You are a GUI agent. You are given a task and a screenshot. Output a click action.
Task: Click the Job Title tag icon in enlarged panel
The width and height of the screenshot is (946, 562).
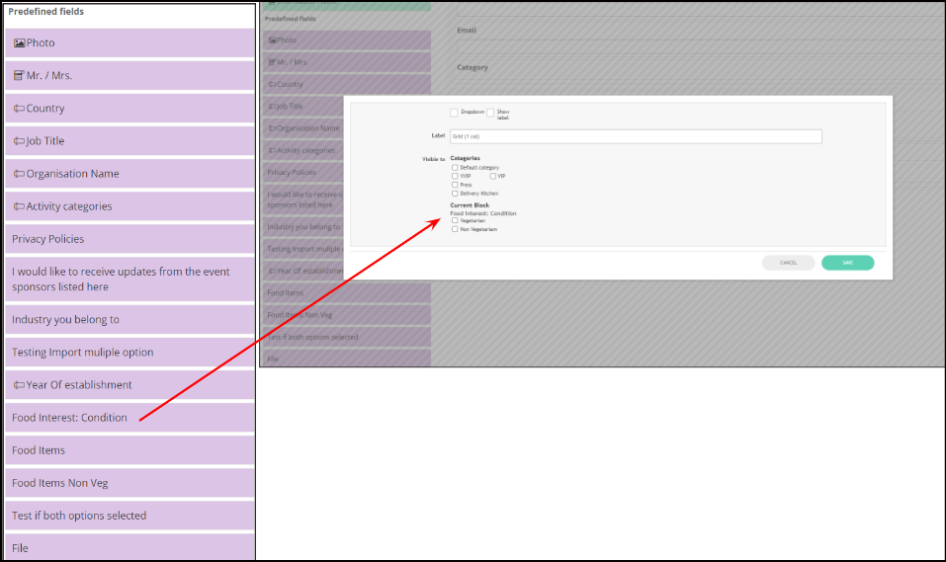[20, 141]
